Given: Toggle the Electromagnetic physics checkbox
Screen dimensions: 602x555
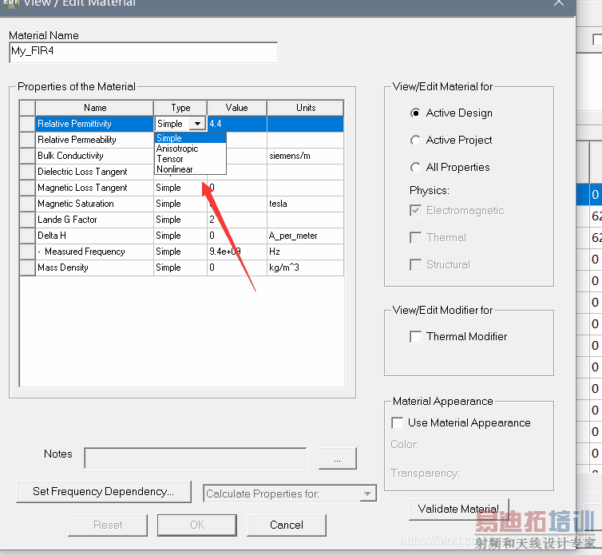Looking at the screenshot, I should [x=415, y=211].
